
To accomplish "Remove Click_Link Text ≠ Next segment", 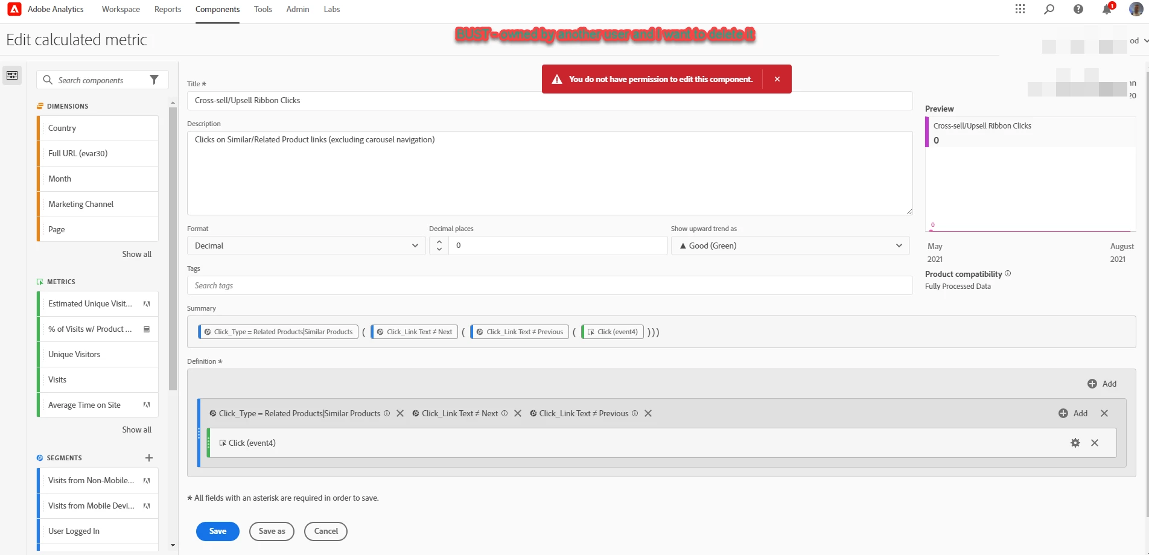I will tap(517, 413).
